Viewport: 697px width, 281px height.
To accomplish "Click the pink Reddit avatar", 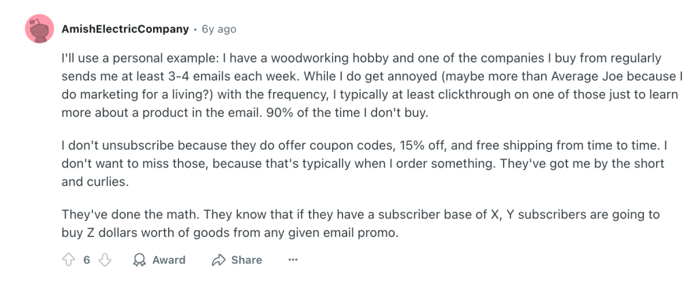I will pos(40,29).
